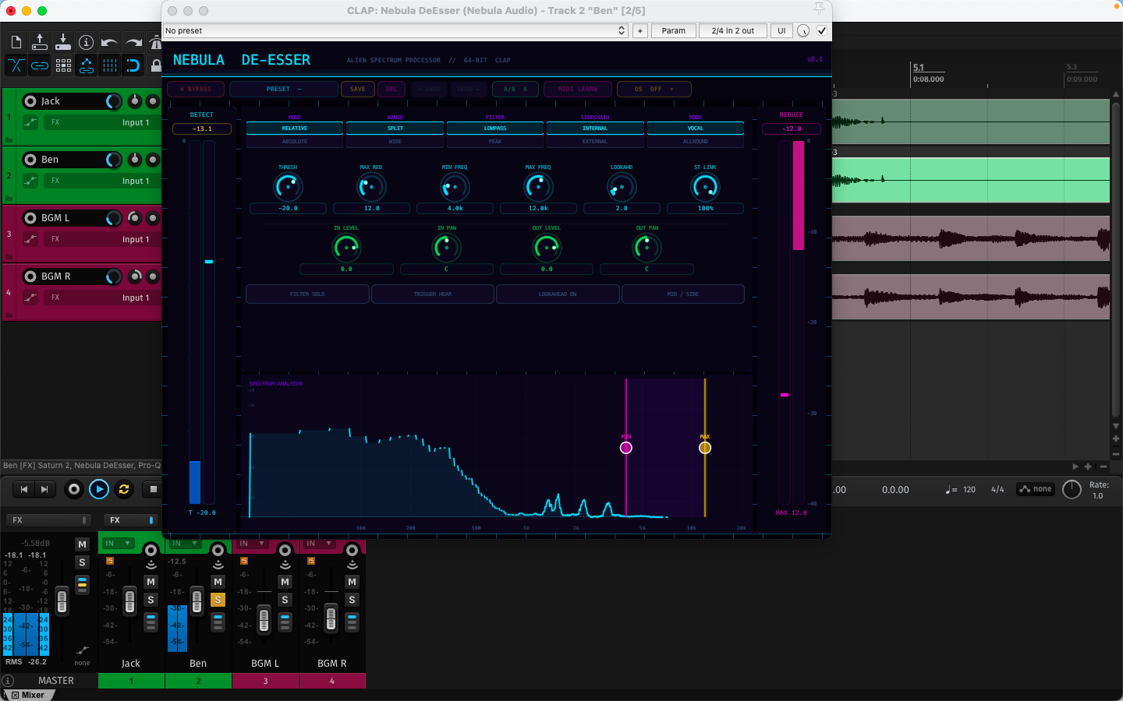This screenshot has width=1123, height=701.
Task: Mute the Jack channel in the mixer
Action: coord(151,582)
